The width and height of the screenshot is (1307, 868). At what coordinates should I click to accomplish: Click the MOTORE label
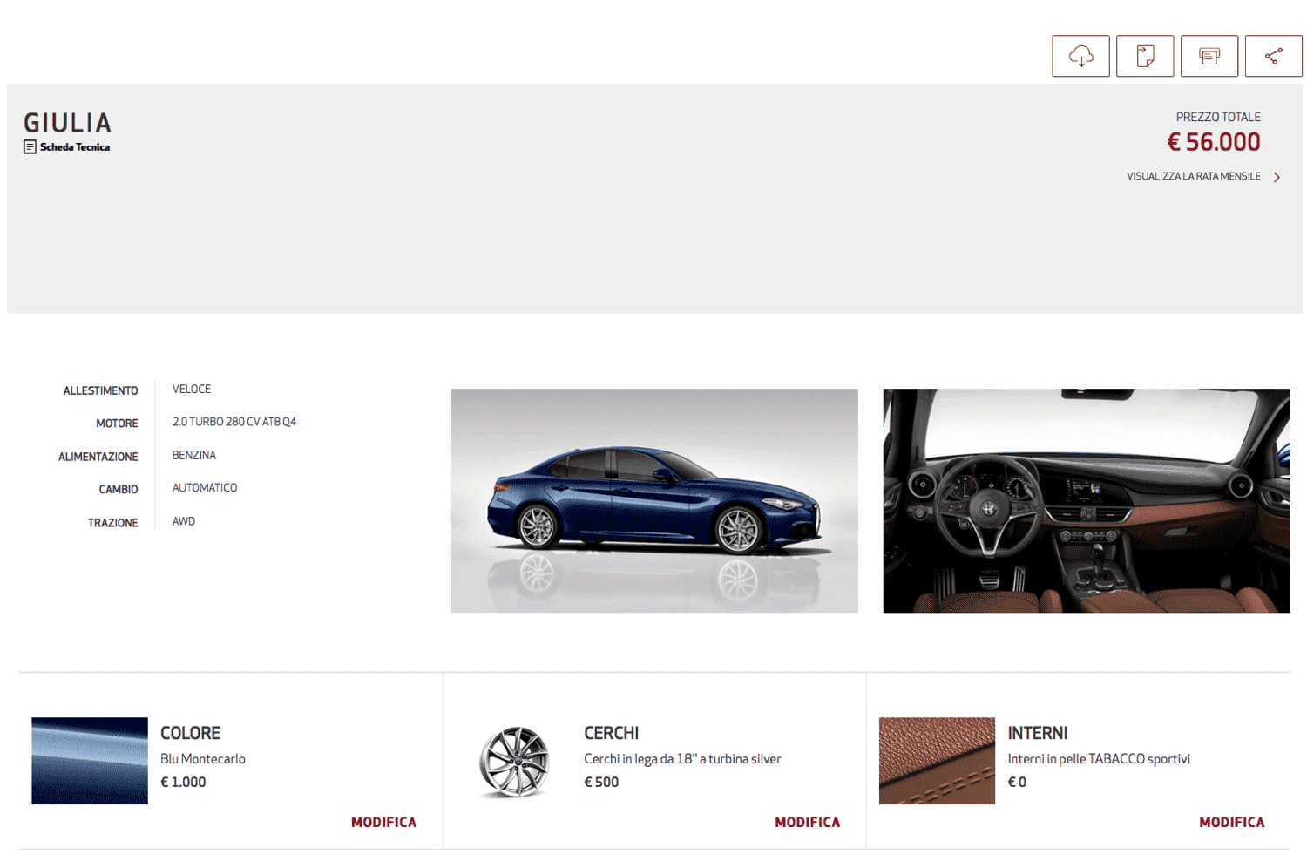click(x=117, y=424)
